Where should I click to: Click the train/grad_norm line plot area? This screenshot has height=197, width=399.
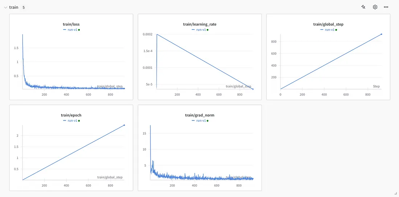202,152
